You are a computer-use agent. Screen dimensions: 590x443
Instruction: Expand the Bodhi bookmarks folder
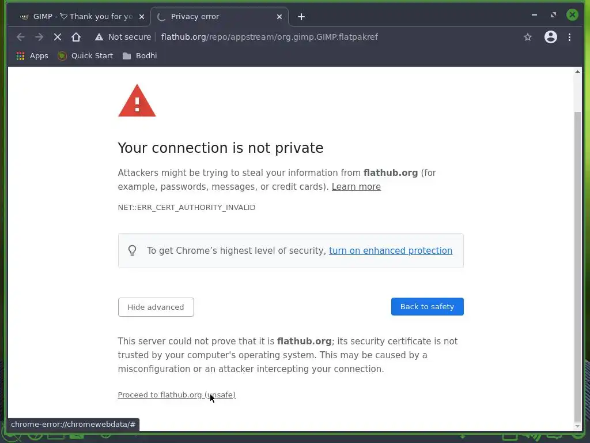tap(139, 55)
